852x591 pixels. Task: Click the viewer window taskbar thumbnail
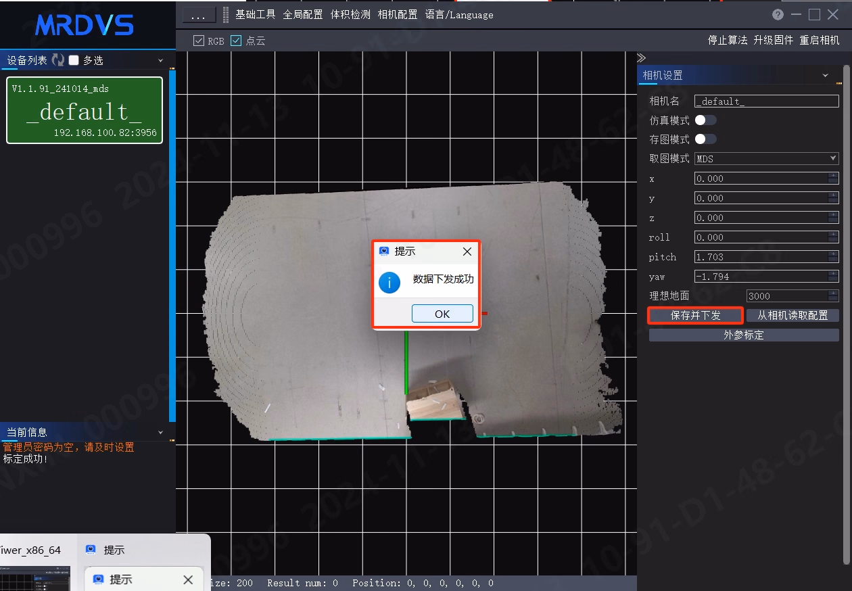tap(35, 579)
